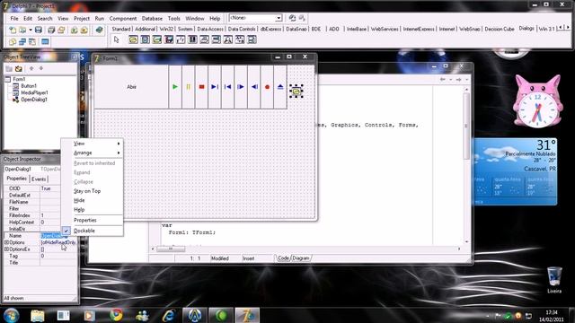This screenshot has height=323, width=575.
Task: Switch to the Diagram tab in editor
Action: pos(301,258)
